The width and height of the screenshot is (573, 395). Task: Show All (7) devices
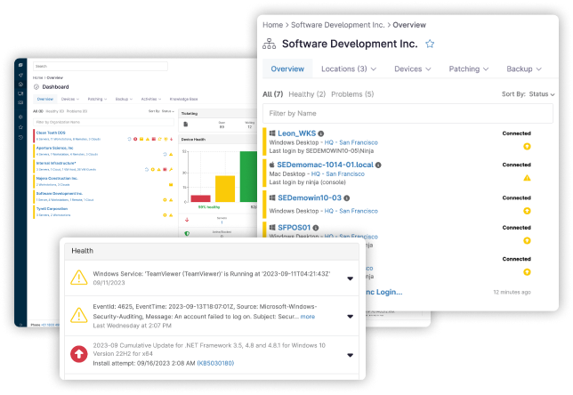(x=272, y=94)
